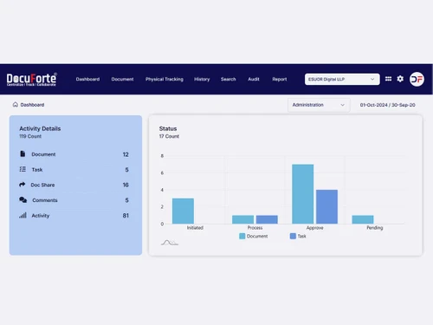Click the Initiated Document bar
433x325 pixels.
coord(183,211)
